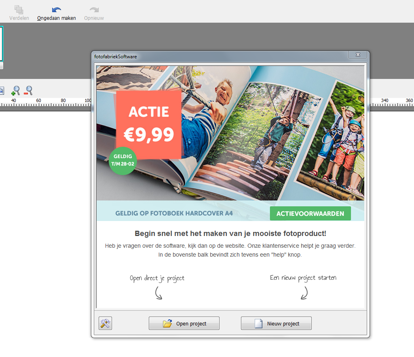The width and height of the screenshot is (414, 357).
Task: Click the 340 mark on the horizontal ruler
Action: (x=385, y=100)
